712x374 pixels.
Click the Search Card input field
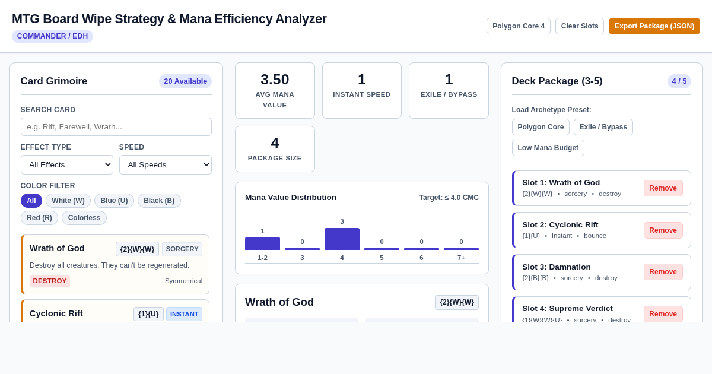coord(116,126)
